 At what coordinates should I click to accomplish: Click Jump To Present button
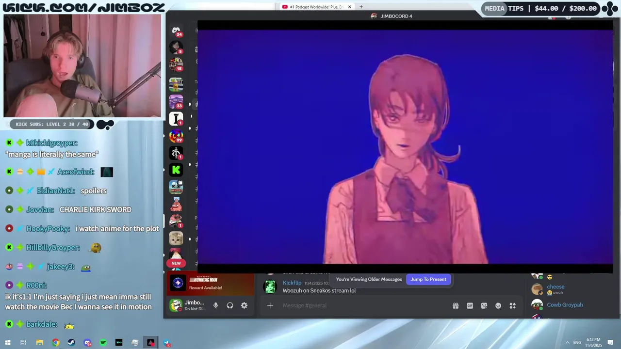pyautogui.click(x=428, y=279)
